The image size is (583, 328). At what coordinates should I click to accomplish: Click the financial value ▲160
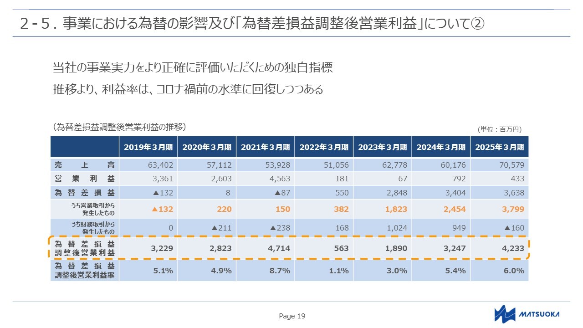click(x=514, y=228)
